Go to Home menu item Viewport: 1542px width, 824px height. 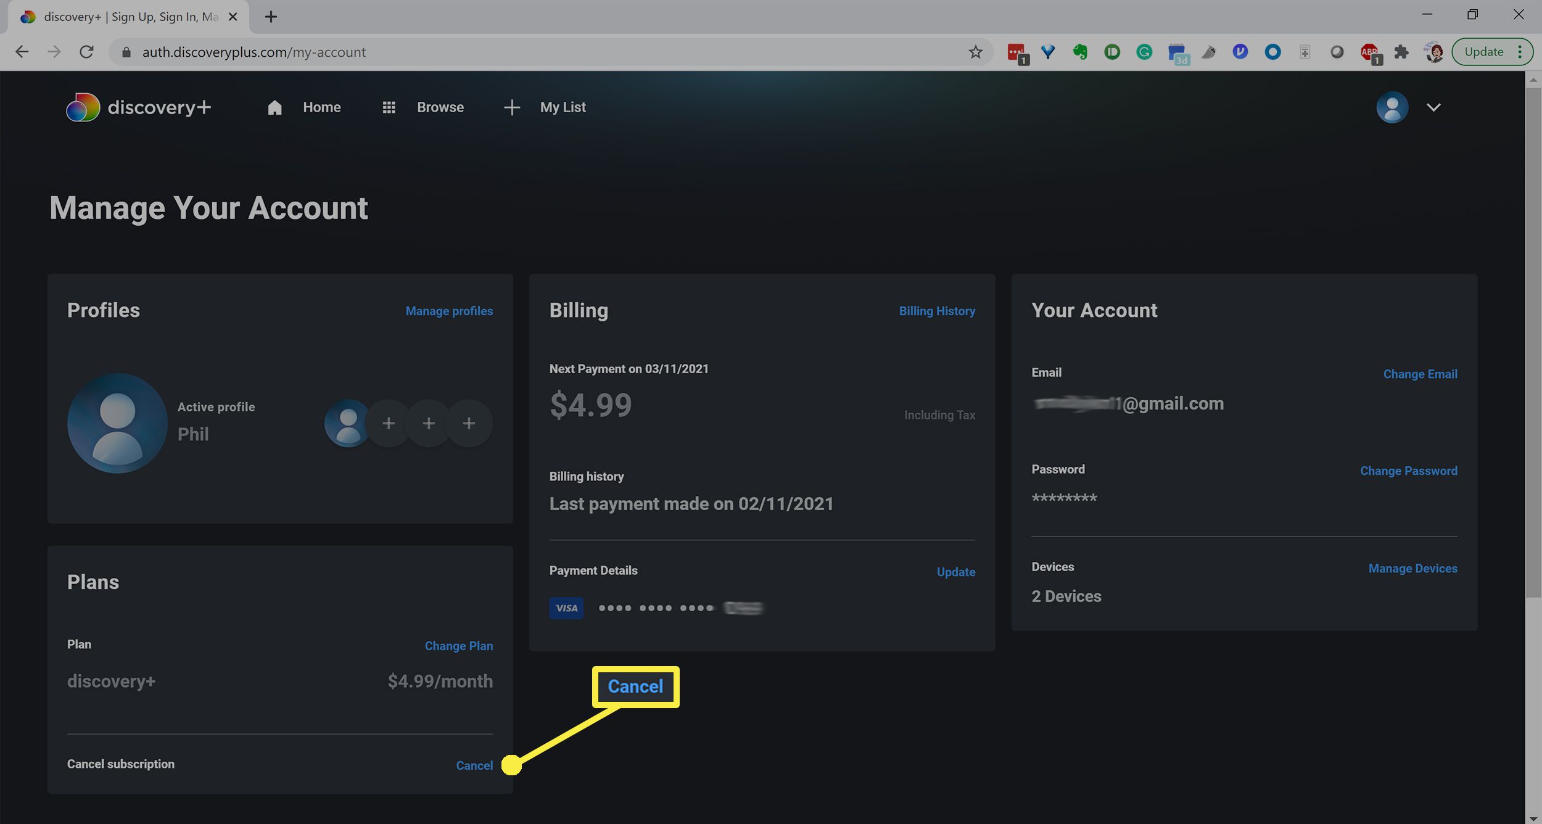pos(322,107)
